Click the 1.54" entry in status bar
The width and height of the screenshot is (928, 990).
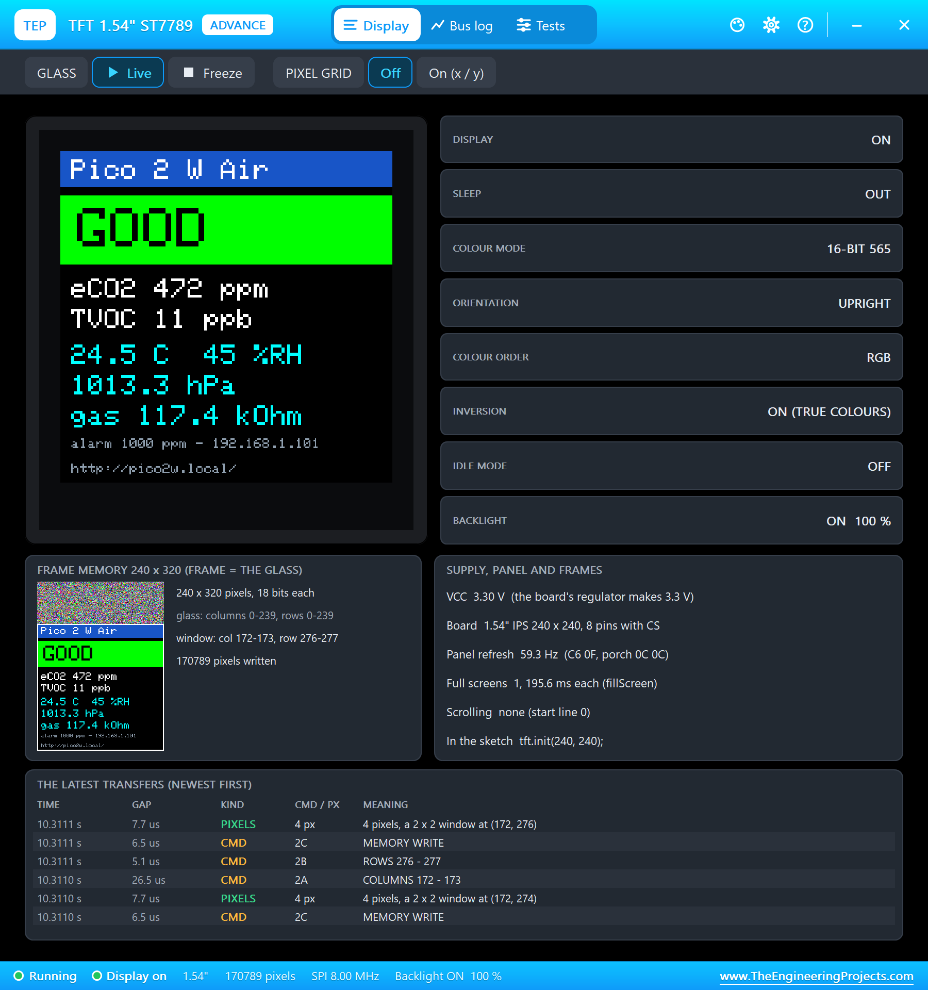pos(195,976)
